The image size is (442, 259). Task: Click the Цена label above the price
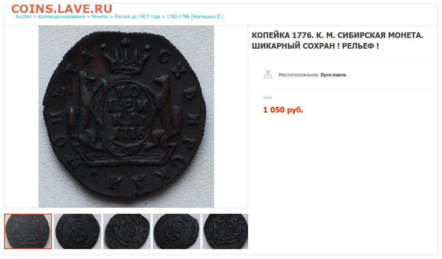pos(267,97)
